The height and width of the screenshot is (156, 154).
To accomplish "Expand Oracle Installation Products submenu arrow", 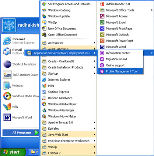I will [94, 67].
